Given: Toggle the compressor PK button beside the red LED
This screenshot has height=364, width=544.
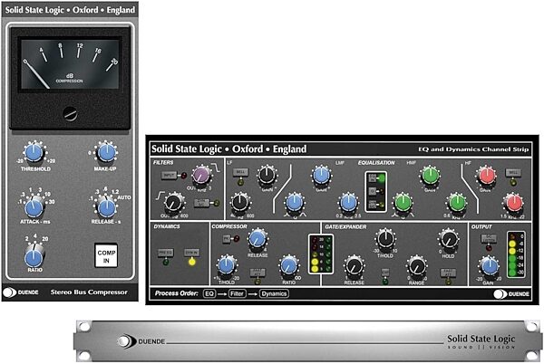Looking at the screenshot, I should [227, 239].
